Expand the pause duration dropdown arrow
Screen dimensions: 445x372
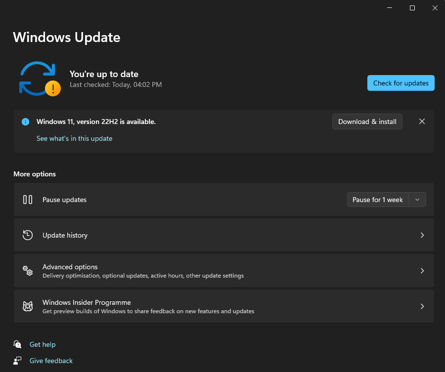pos(417,200)
